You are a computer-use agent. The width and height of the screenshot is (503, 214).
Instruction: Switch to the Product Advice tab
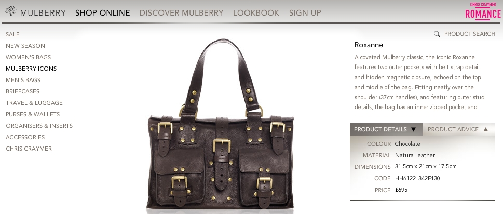click(458, 129)
